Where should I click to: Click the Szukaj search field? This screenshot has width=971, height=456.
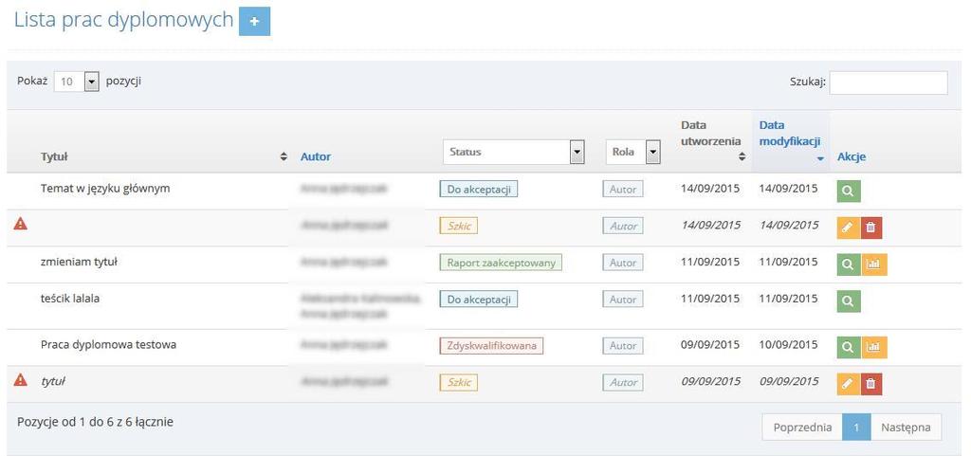point(888,82)
